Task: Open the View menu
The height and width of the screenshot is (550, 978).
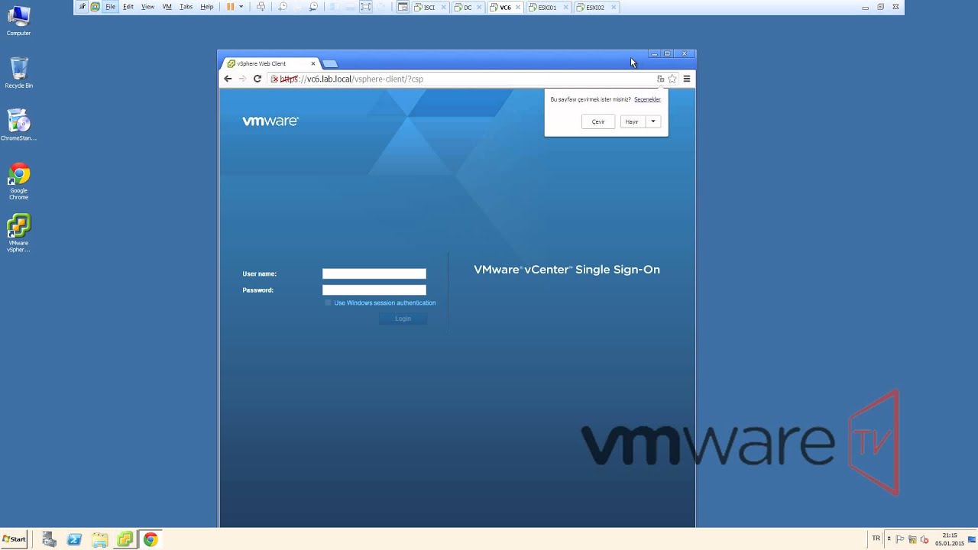Action: (147, 7)
